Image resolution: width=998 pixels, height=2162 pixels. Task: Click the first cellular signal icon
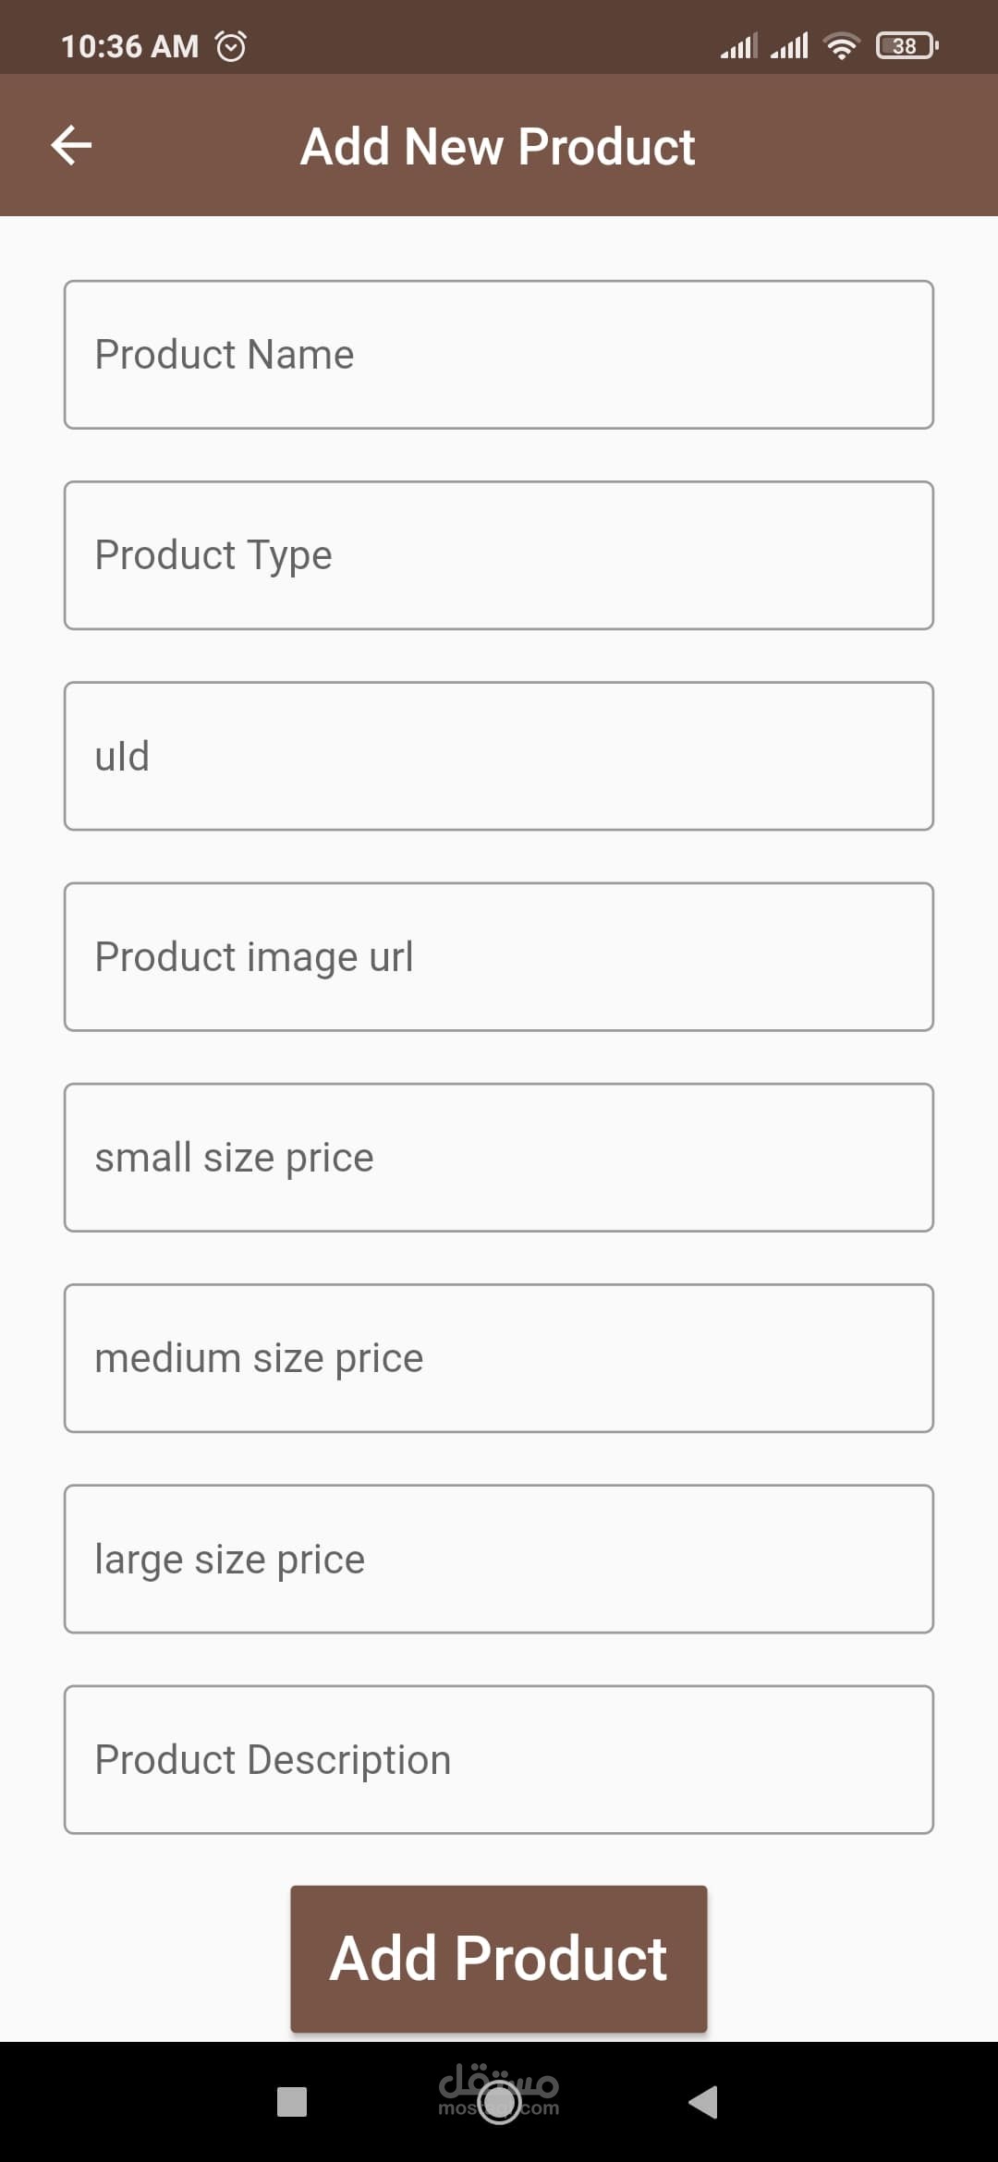[739, 45]
